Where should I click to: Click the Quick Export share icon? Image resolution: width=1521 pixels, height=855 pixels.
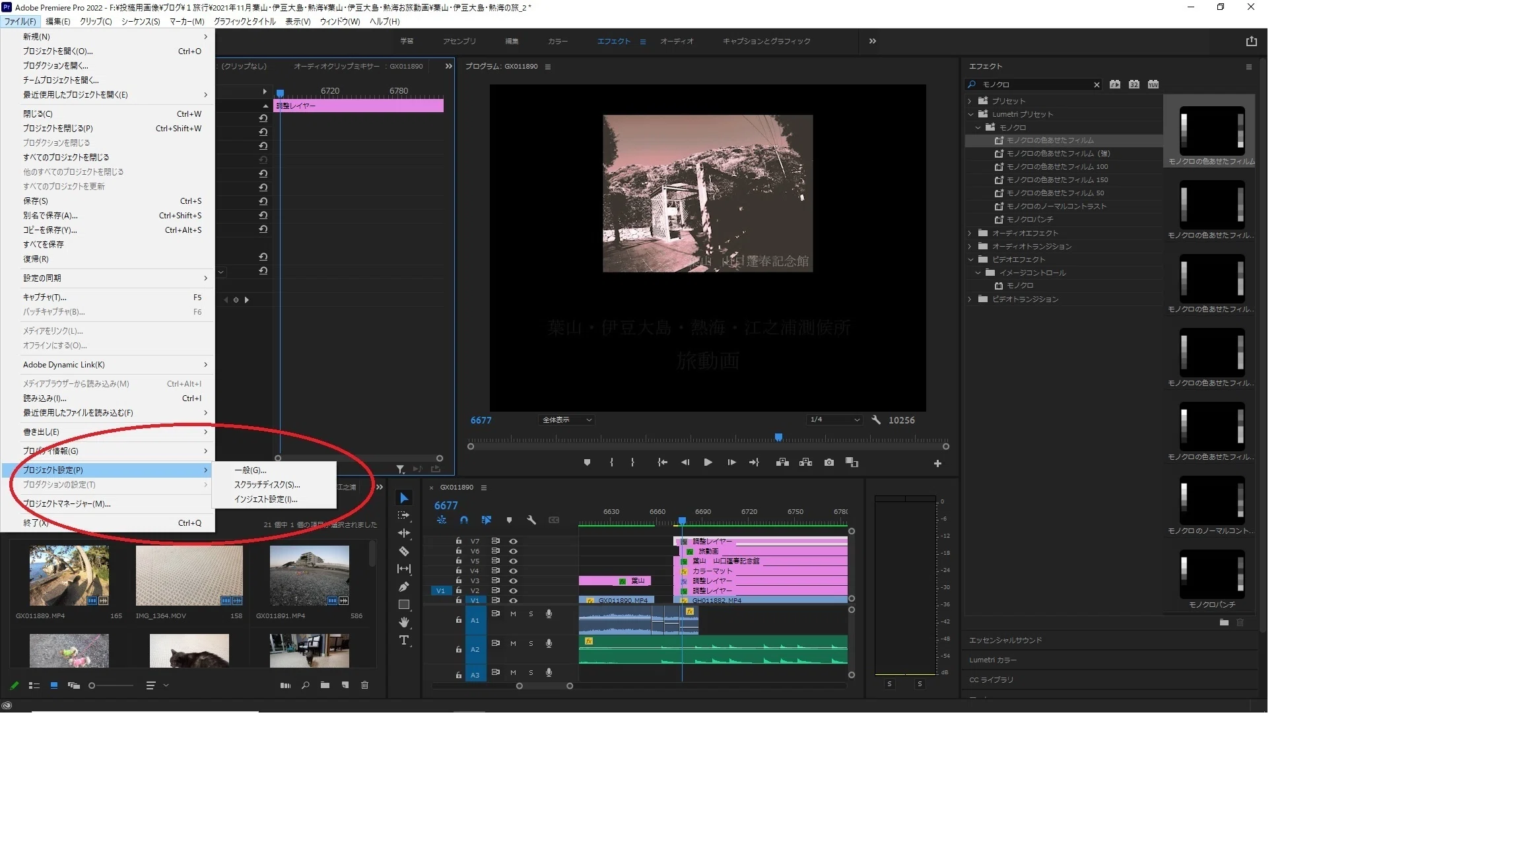(x=1251, y=41)
